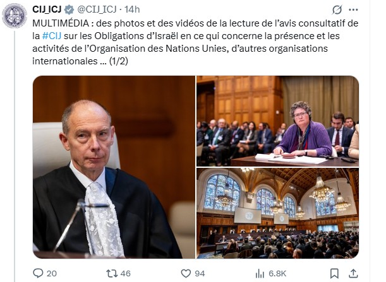Click the CIJ_ICJ display name
Image resolution: width=386 pixels, height=282 pixels.
tap(47, 9)
